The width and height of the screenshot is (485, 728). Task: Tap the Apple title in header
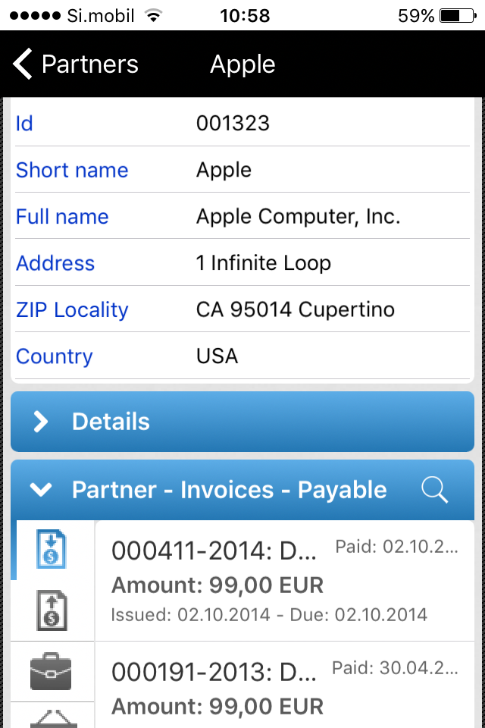(242, 64)
